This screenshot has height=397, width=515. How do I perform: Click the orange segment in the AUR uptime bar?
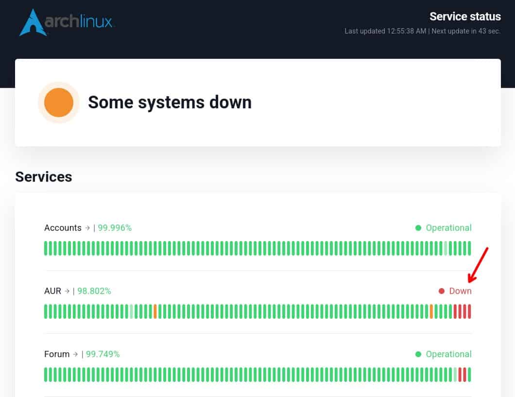tap(432, 311)
